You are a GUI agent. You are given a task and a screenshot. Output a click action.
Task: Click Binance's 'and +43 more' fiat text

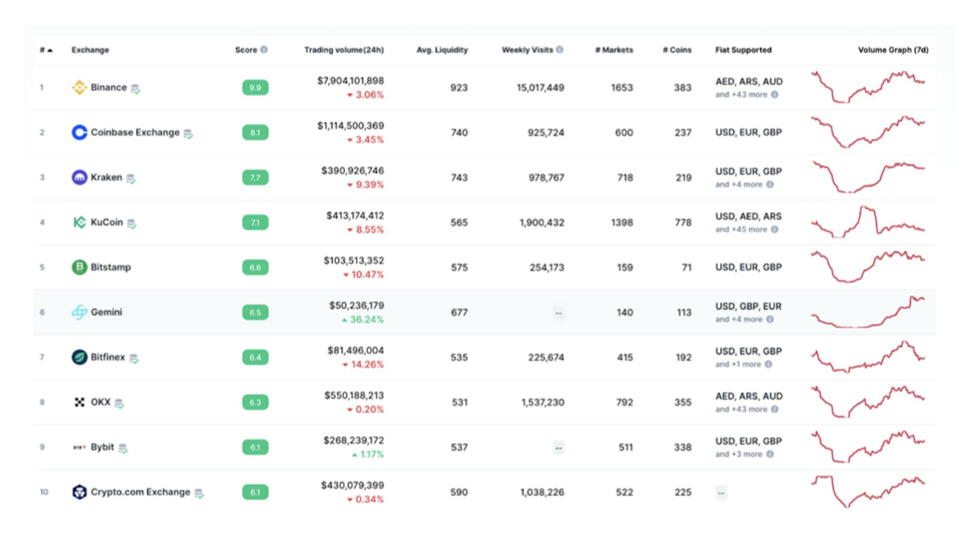point(741,94)
